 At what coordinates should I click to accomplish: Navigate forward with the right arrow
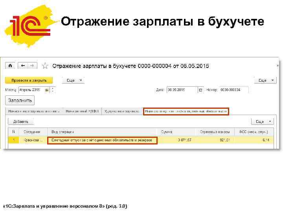point(32,66)
